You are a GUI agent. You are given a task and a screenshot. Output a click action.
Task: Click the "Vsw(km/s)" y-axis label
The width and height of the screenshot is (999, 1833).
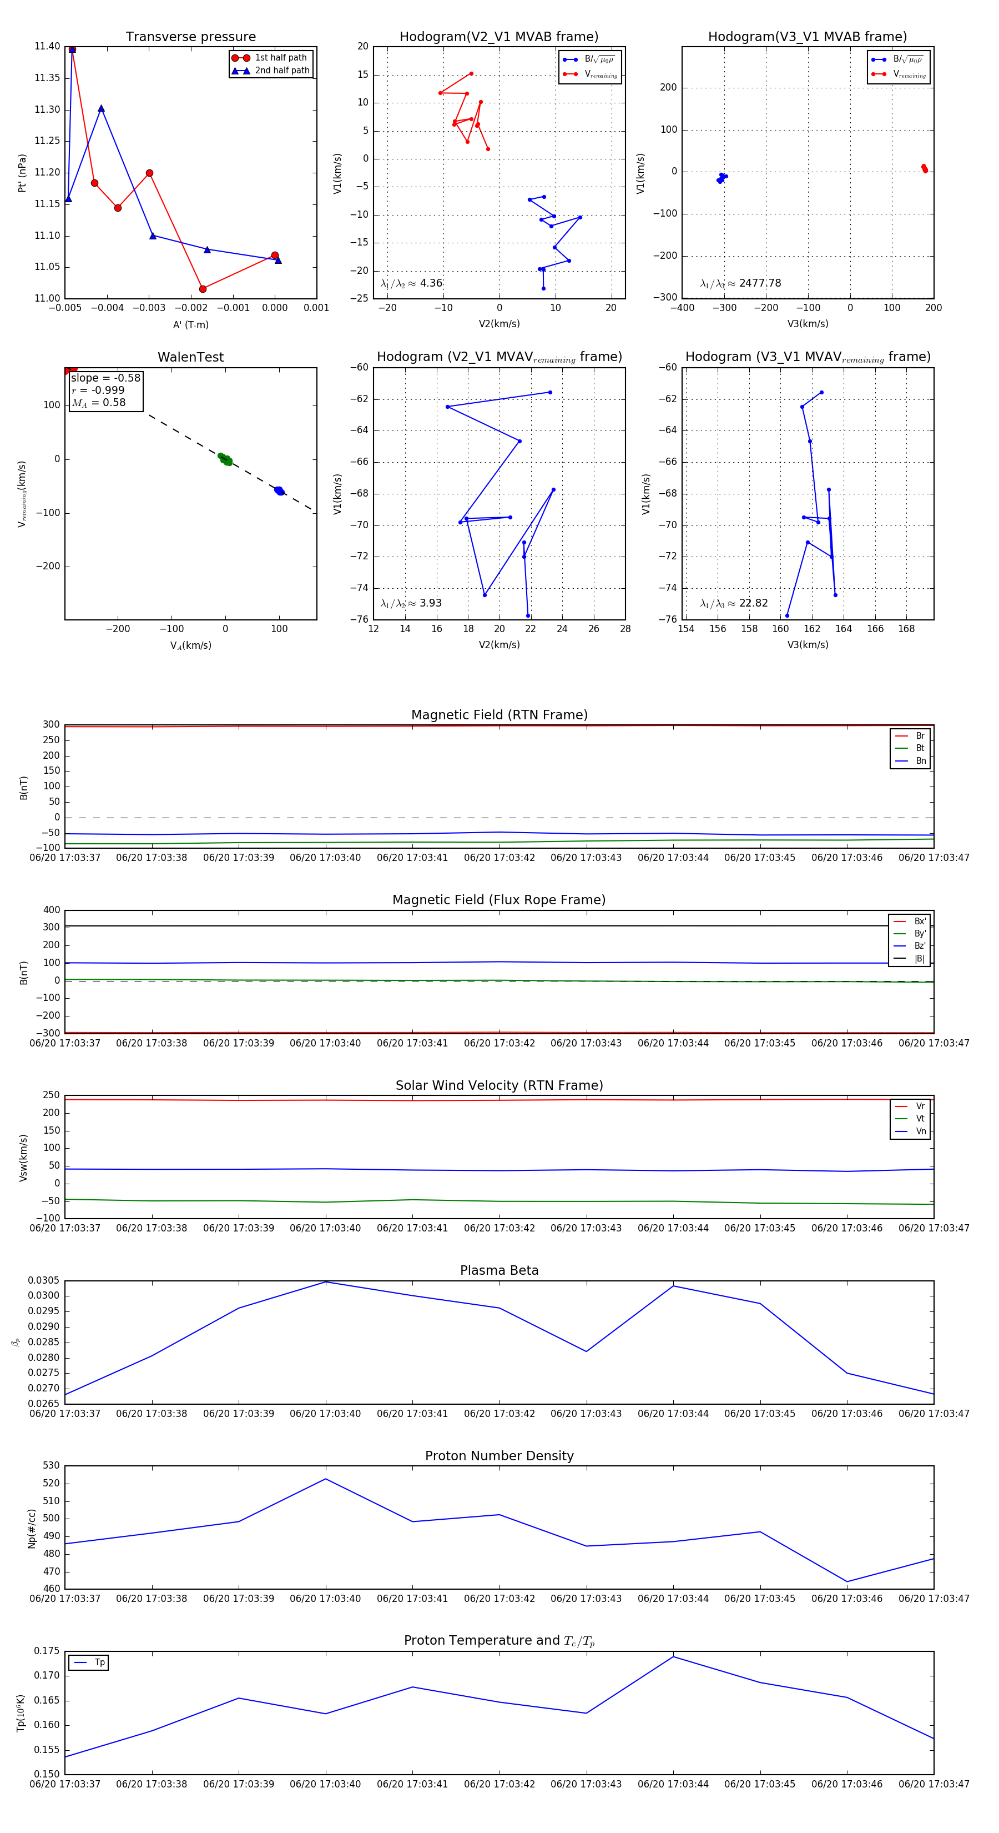point(23,1158)
